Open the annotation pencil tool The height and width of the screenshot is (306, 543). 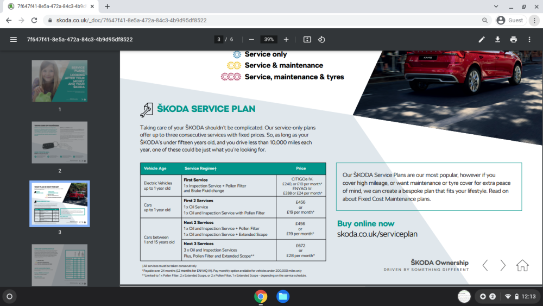pyautogui.click(x=482, y=40)
